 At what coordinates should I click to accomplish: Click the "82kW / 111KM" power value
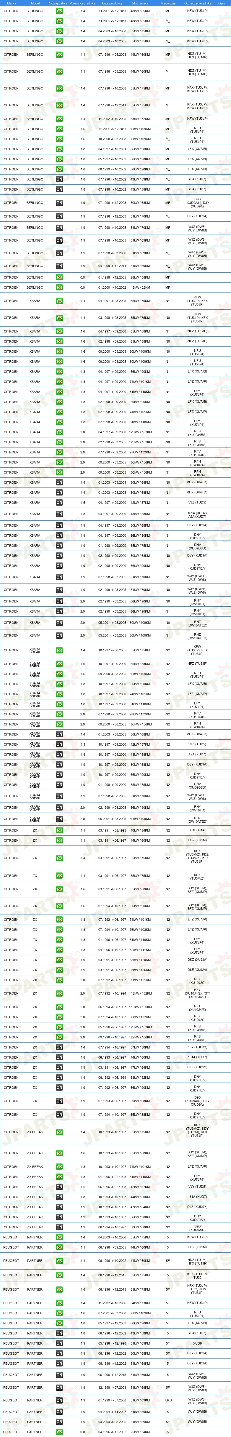pos(140,950)
